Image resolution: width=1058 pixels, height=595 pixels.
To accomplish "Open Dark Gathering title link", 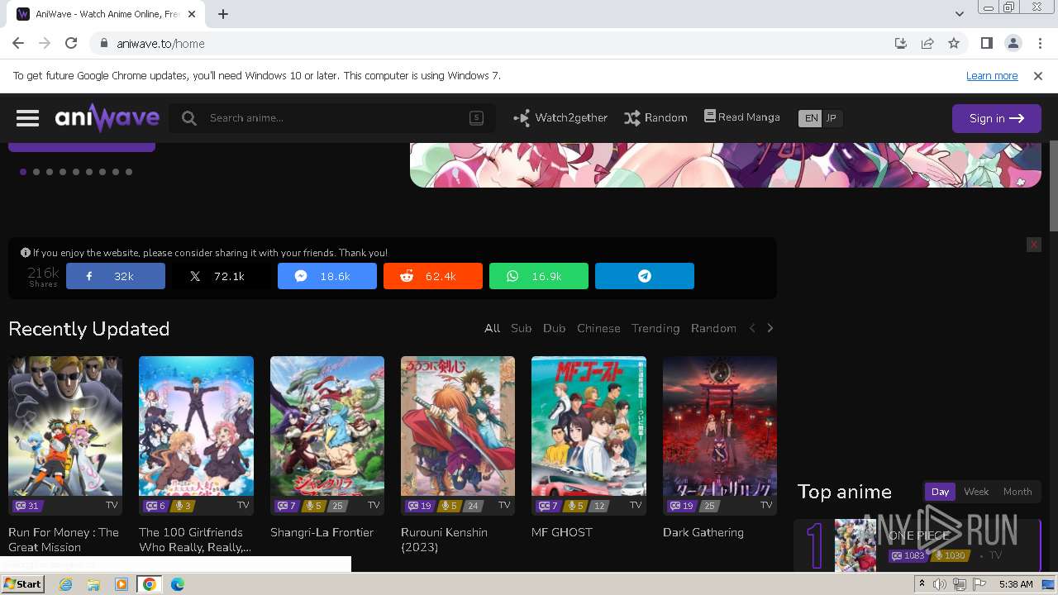I will 703,532.
